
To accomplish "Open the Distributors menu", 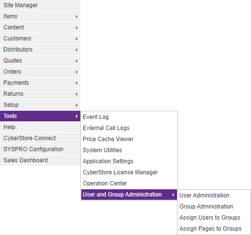I will pos(40,50).
